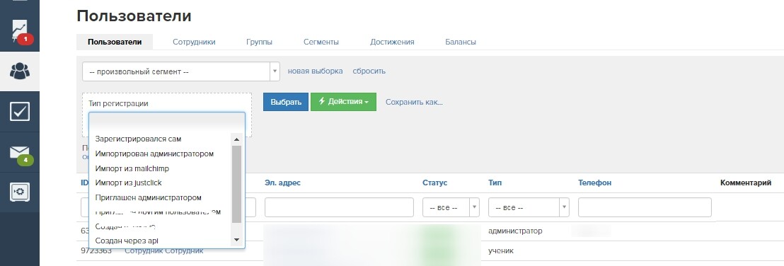Image resolution: width=784 pixels, height=266 pixels.
Task: Click the blue Выбрать button
Action: [x=285, y=102]
